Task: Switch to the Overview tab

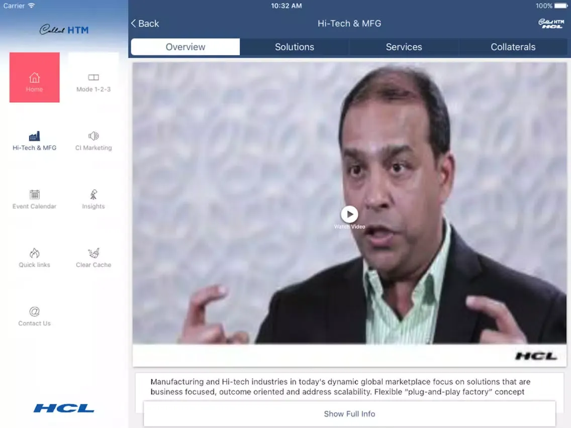Action: pyautogui.click(x=185, y=47)
